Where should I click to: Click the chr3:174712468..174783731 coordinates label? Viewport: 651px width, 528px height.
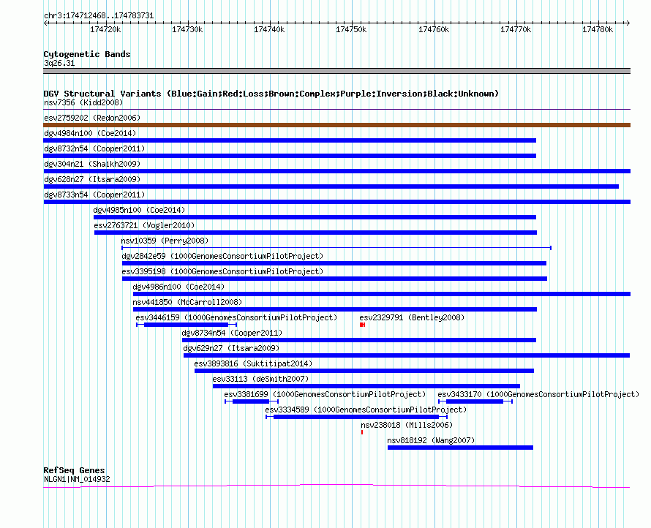click(x=99, y=16)
